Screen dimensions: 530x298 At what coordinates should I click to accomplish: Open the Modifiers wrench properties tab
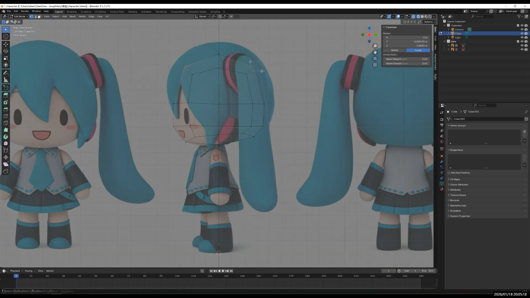point(442,162)
